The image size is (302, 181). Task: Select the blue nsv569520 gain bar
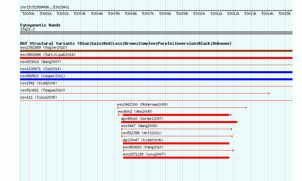point(156,79)
